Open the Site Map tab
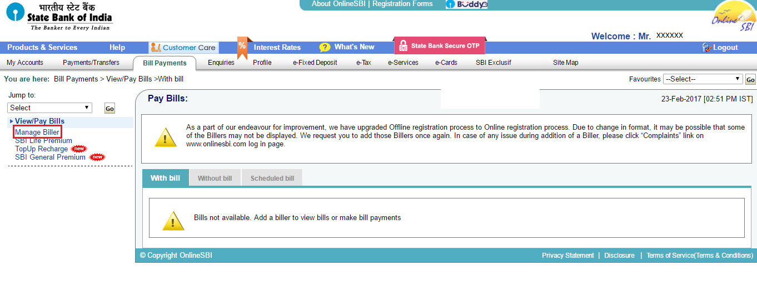Image resolution: width=757 pixels, height=306 pixels. point(566,63)
